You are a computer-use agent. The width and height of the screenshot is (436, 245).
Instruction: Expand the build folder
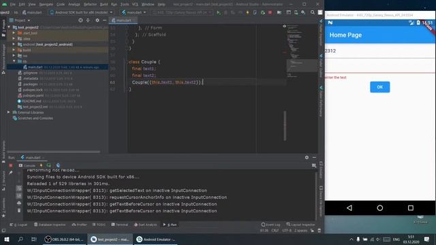14,50
